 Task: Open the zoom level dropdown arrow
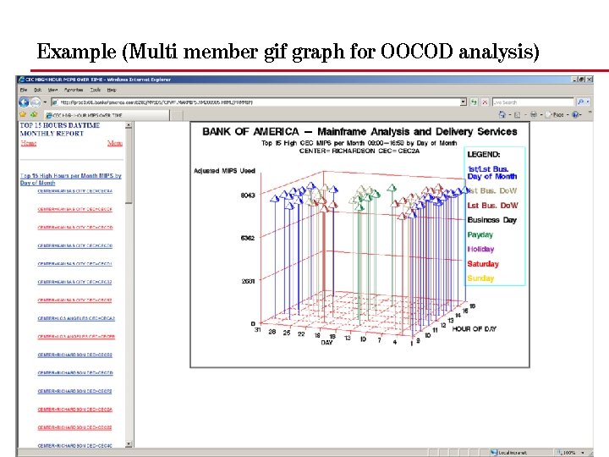(x=583, y=453)
